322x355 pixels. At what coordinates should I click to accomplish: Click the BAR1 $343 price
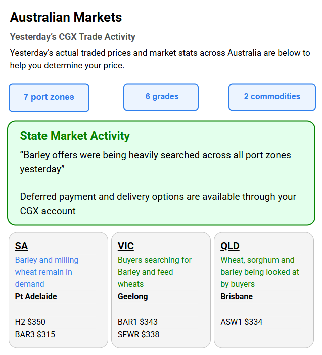tap(137, 322)
